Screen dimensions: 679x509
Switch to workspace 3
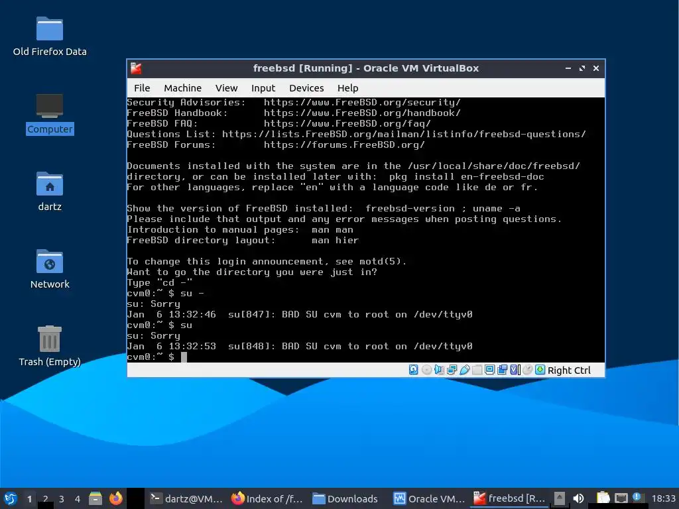62,498
